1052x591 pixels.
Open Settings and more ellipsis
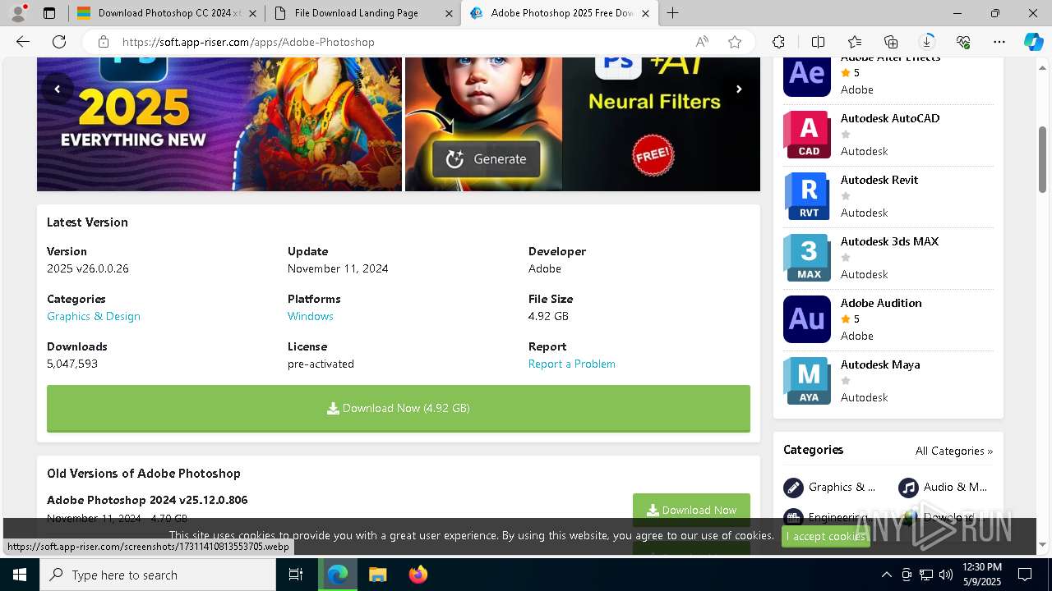[999, 42]
